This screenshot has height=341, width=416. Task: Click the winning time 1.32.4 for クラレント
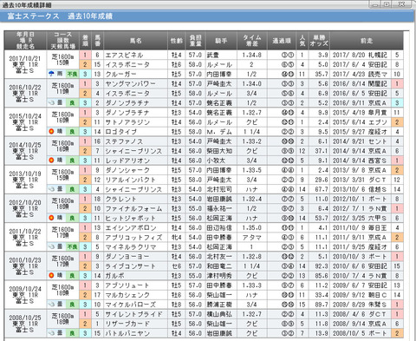251,199
